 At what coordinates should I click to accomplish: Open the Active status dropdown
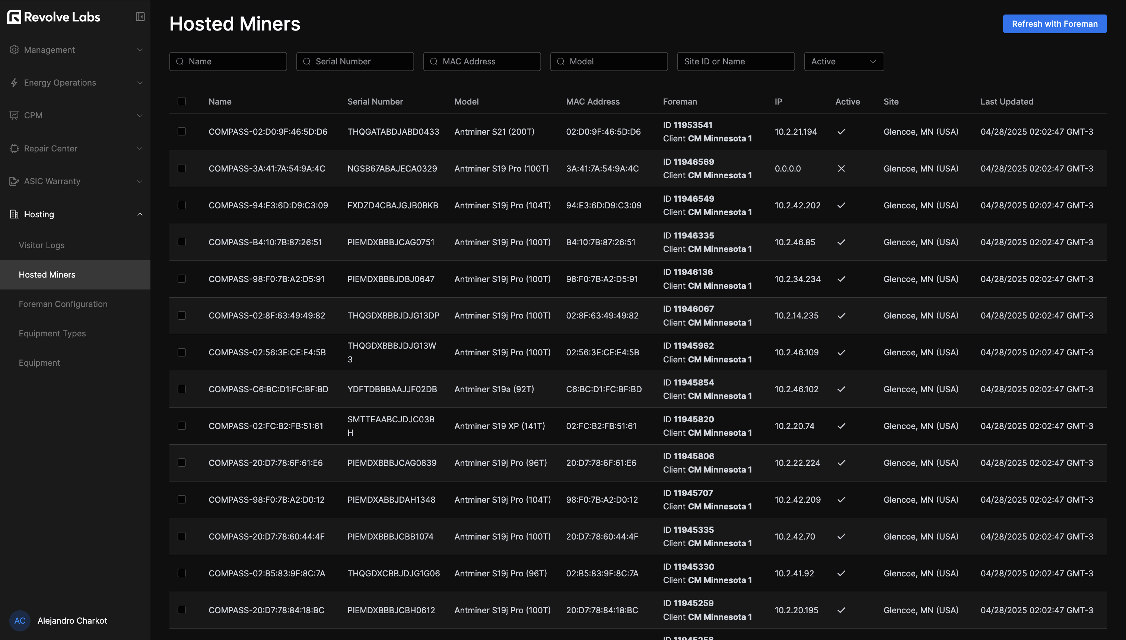[843, 61]
